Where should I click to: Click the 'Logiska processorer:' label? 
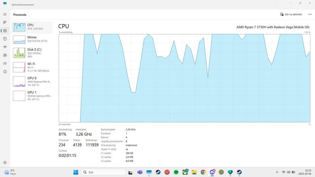[112, 141]
